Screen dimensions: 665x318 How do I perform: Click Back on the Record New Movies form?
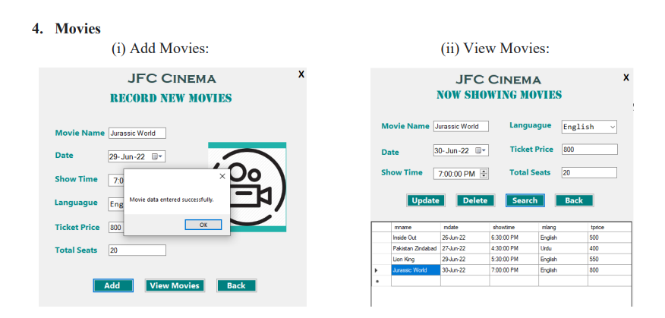click(236, 285)
